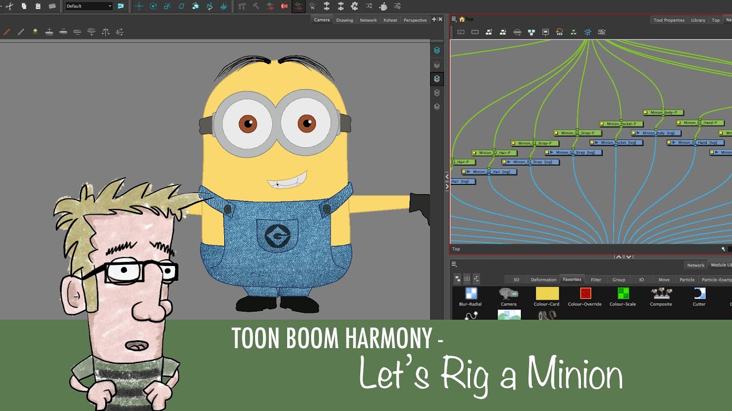Select the Cut scissors icon in top toolbar
Screen dimensions: 732x411
coord(10,6)
